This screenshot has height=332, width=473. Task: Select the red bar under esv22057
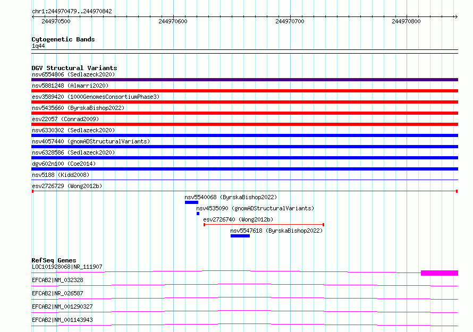244,124
